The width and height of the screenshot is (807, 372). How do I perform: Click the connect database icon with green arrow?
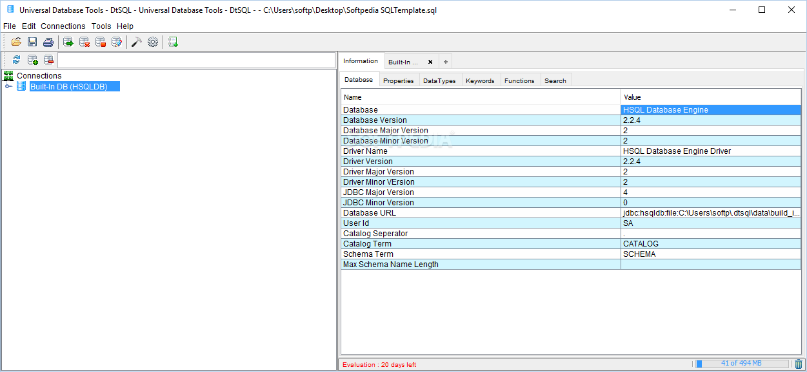pos(68,42)
